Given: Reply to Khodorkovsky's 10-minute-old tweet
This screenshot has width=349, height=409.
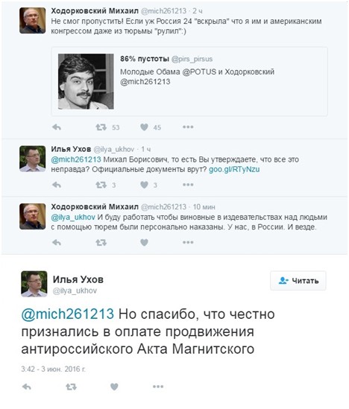Looking at the screenshot, I should 57,243.
